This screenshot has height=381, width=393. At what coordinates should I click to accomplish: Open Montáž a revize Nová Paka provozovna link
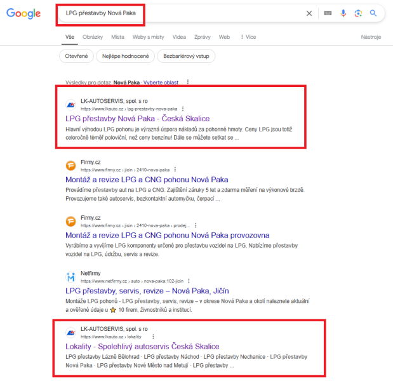tap(168, 236)
